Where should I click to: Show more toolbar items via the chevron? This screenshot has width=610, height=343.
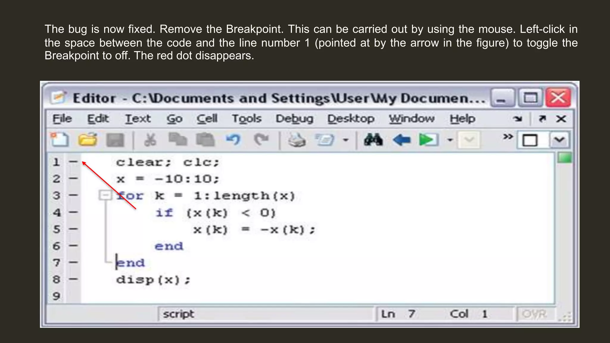[x=508, y=137]
